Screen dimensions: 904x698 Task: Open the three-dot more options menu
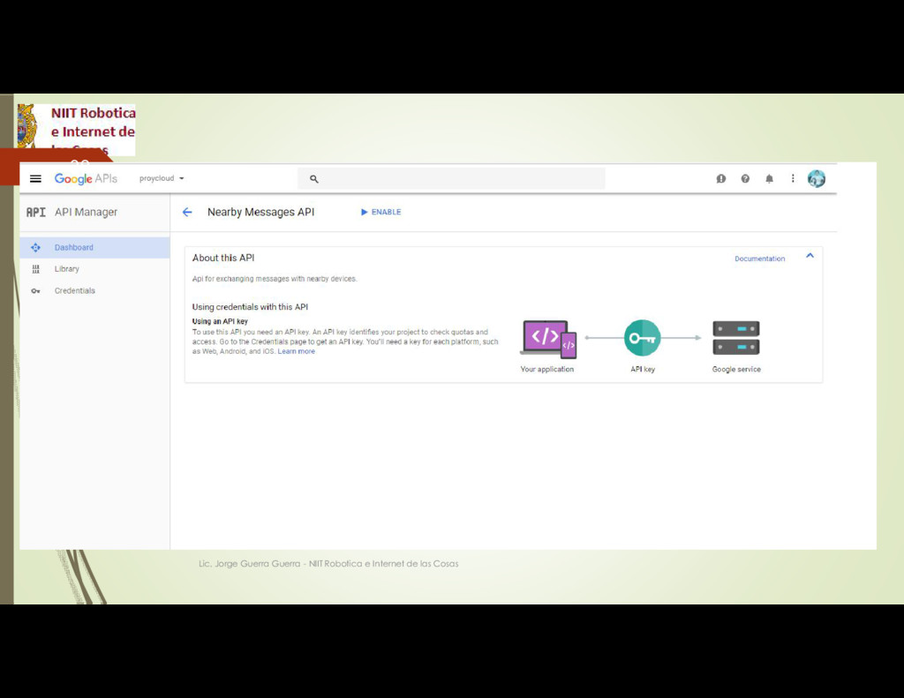point(793,178)
